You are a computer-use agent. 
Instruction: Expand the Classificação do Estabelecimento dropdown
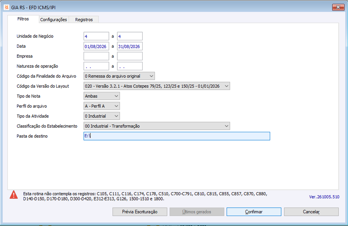pos(157,126)
